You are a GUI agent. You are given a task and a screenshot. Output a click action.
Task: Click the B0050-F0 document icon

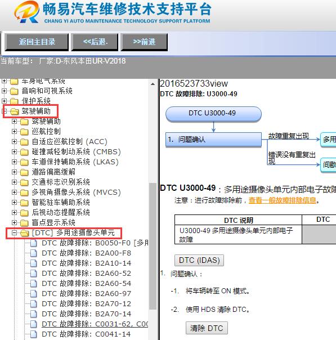(x=34, y=243)
